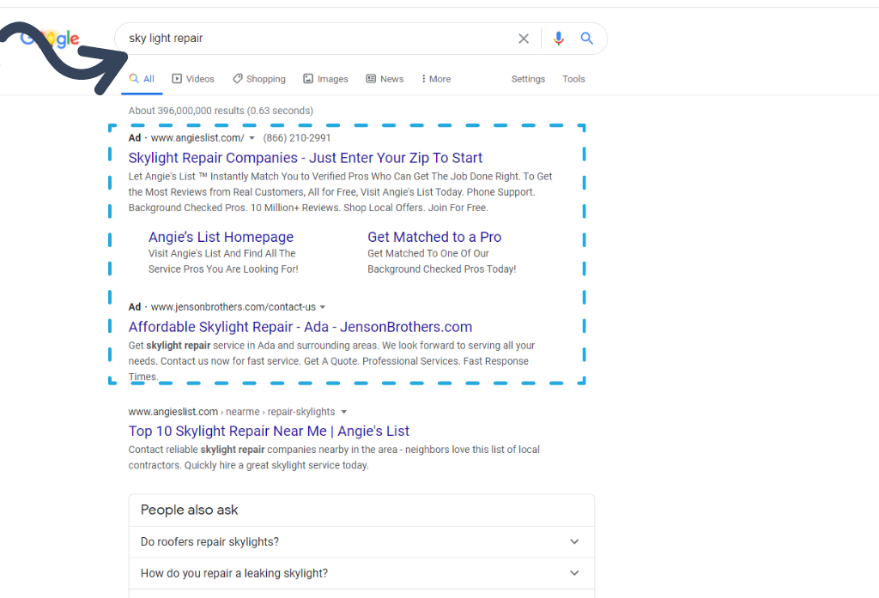Select the News results tab

[x=385, y=79]
